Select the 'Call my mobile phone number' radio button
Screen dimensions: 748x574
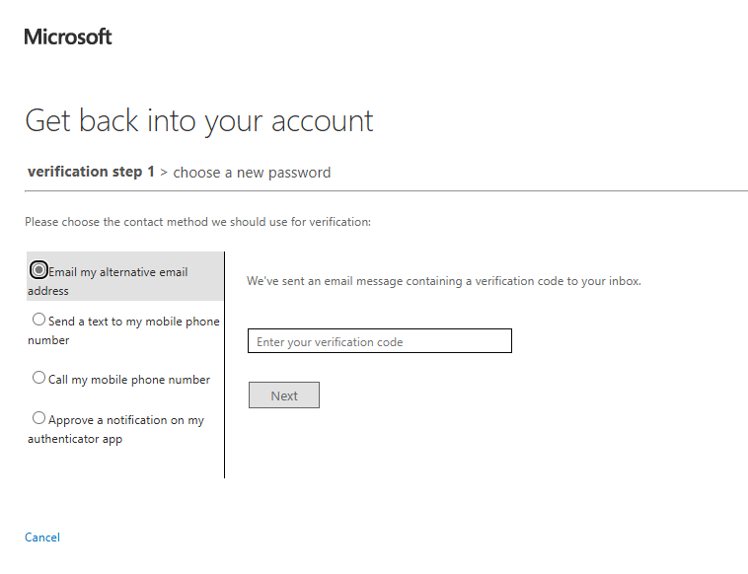coord(39,378)
